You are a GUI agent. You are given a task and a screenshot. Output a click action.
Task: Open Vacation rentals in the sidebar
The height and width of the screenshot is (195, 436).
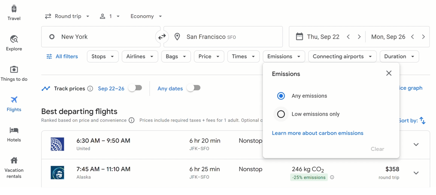tap(14, 167)
